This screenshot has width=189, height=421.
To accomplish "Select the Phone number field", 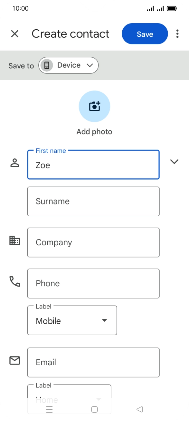I will coord(93,283).
